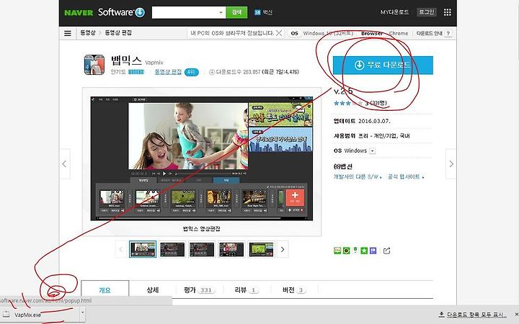This screenshot has height=324, width=519.
Task: Switch to the 버전 3 tab
Action: click(294, 290)
